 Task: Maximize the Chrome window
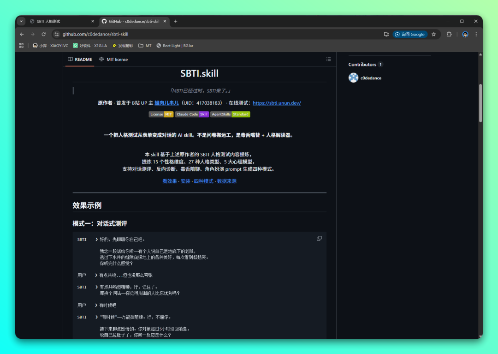pyautogui.click(x=462, y=21)
